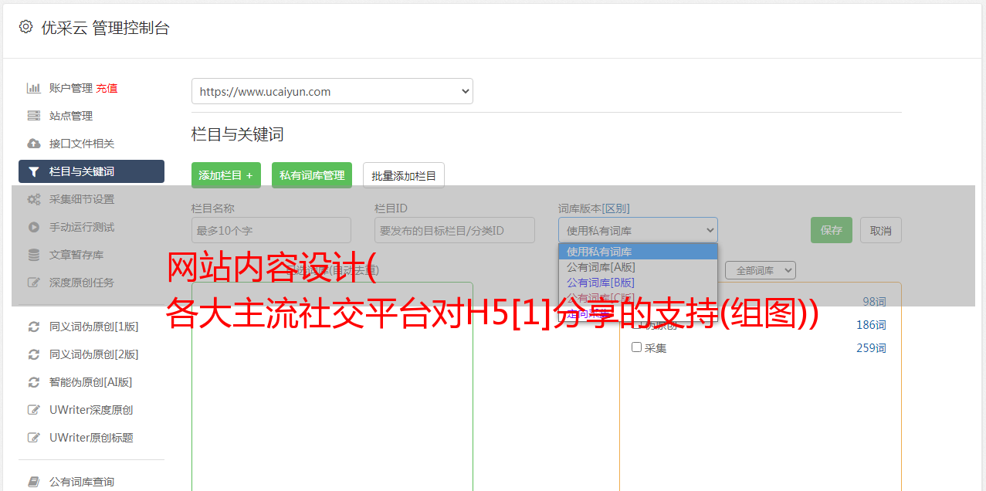The height and width of the screenshot is (491, 986).
Task: Click the 批量添加栏目 button
Action: click(x=404, y=175)
